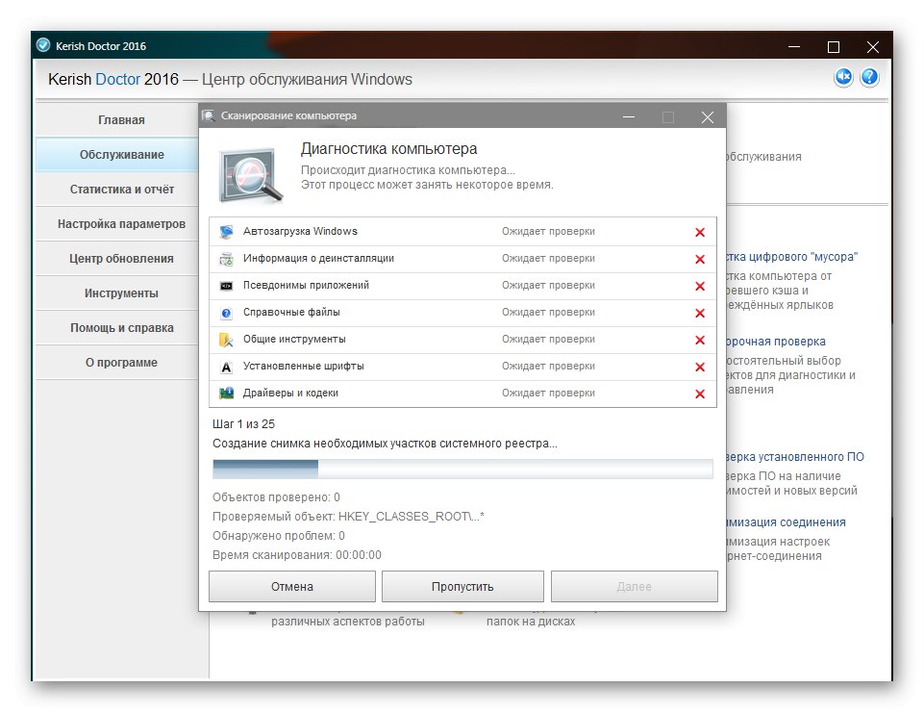924x712 pixels.
Task: Click the Проверяемый объект HKEY_CLASSES_ROOT line
Action: tap(348, 516)
